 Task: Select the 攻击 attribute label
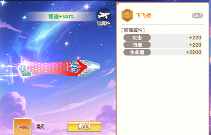coord(137,38)
